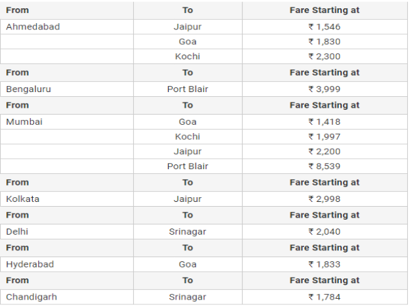Select the ₹ 1,997 fare cell
Viewport: 410px width, 307px height.
(324, 136)
